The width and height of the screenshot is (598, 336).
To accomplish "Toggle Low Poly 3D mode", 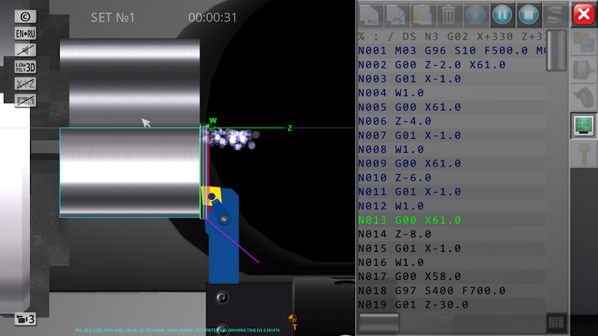I will tap(25, 67).
